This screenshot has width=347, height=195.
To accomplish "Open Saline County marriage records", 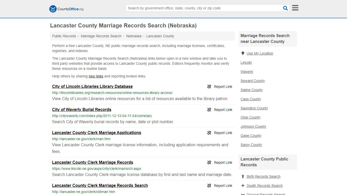I will [252, 90].
